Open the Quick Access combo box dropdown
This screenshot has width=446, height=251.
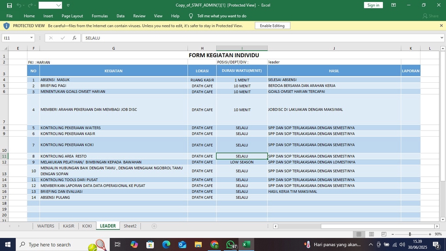pos(59,6)
